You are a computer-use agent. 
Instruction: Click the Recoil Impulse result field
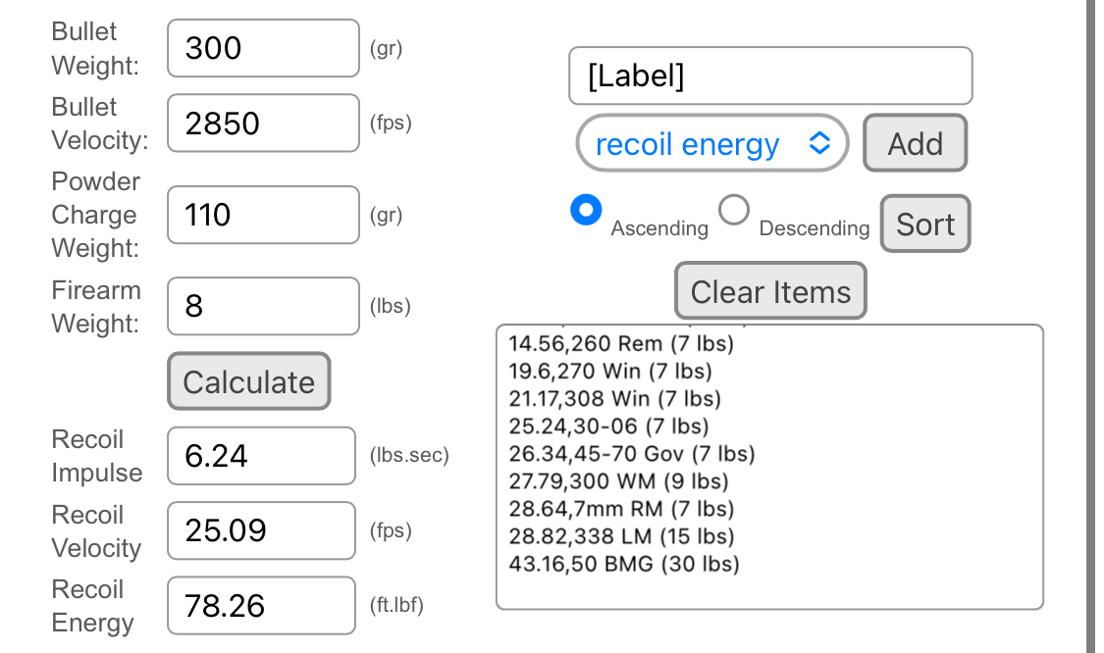(x=261, y=456)
